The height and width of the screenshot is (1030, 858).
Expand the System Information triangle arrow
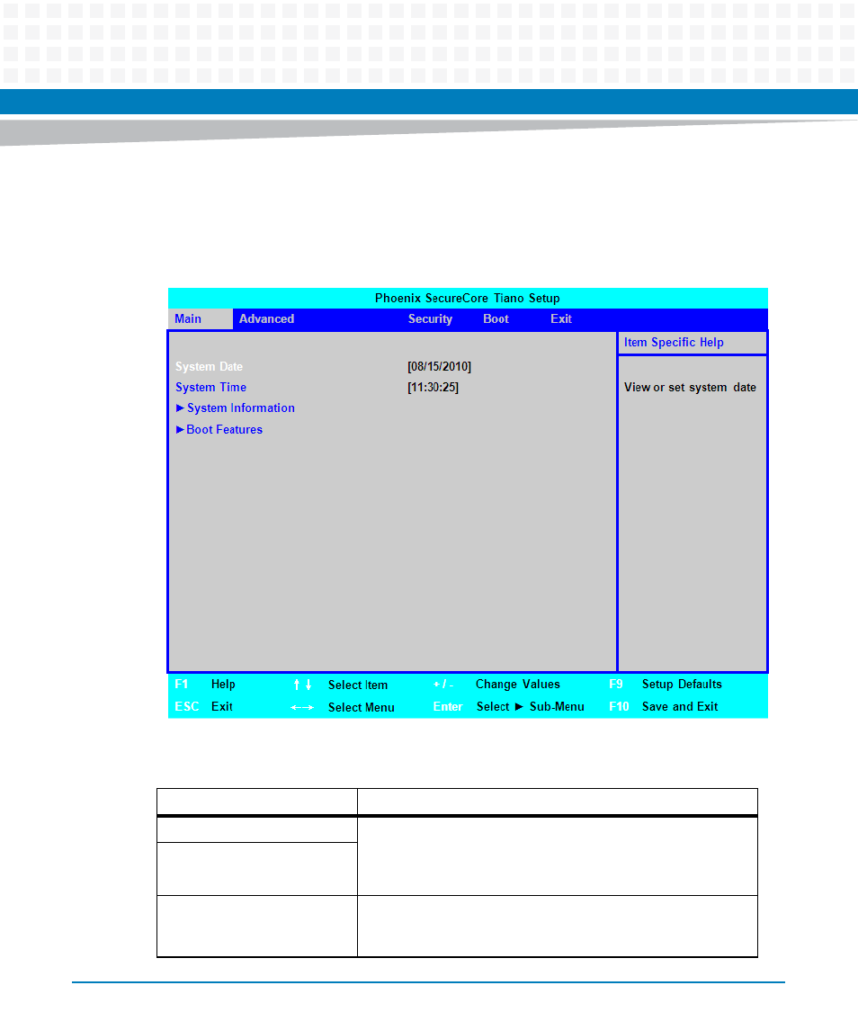[x=180, y=408]
